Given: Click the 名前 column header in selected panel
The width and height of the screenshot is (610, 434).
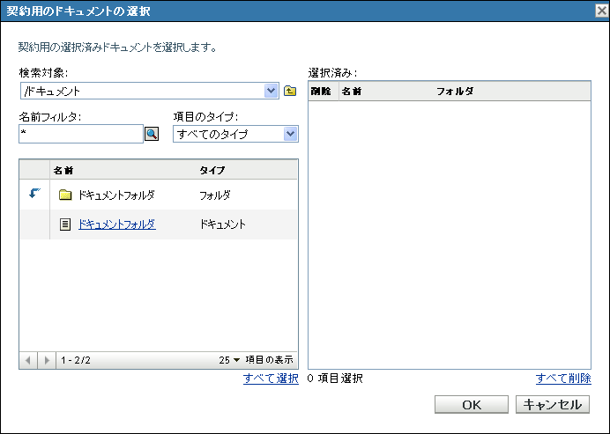Looking at the screenshot, I should [352, 92].
